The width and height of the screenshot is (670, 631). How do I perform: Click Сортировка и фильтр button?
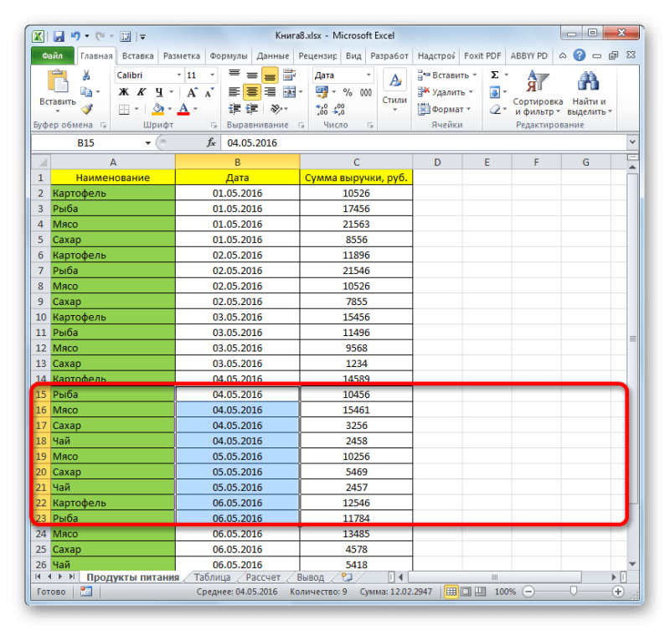click(538, 93)
